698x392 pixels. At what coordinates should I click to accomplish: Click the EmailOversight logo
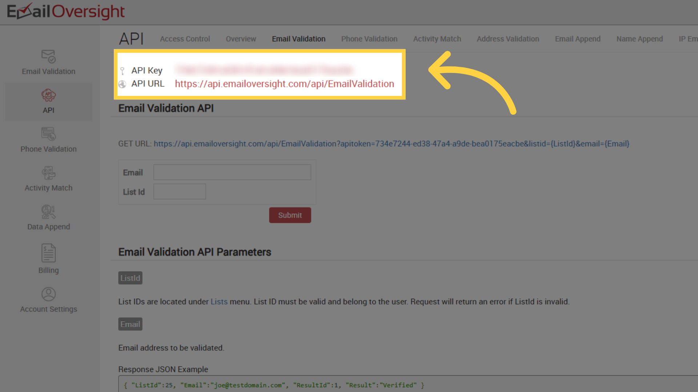tap(66, 11)
